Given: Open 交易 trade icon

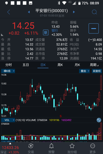Looking at the screenshot, I should pos(31,146).
